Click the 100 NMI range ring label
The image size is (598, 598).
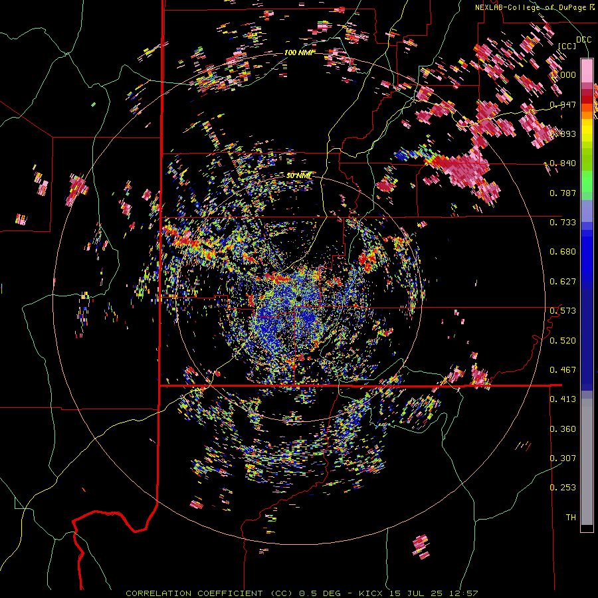tap(300, 52)
